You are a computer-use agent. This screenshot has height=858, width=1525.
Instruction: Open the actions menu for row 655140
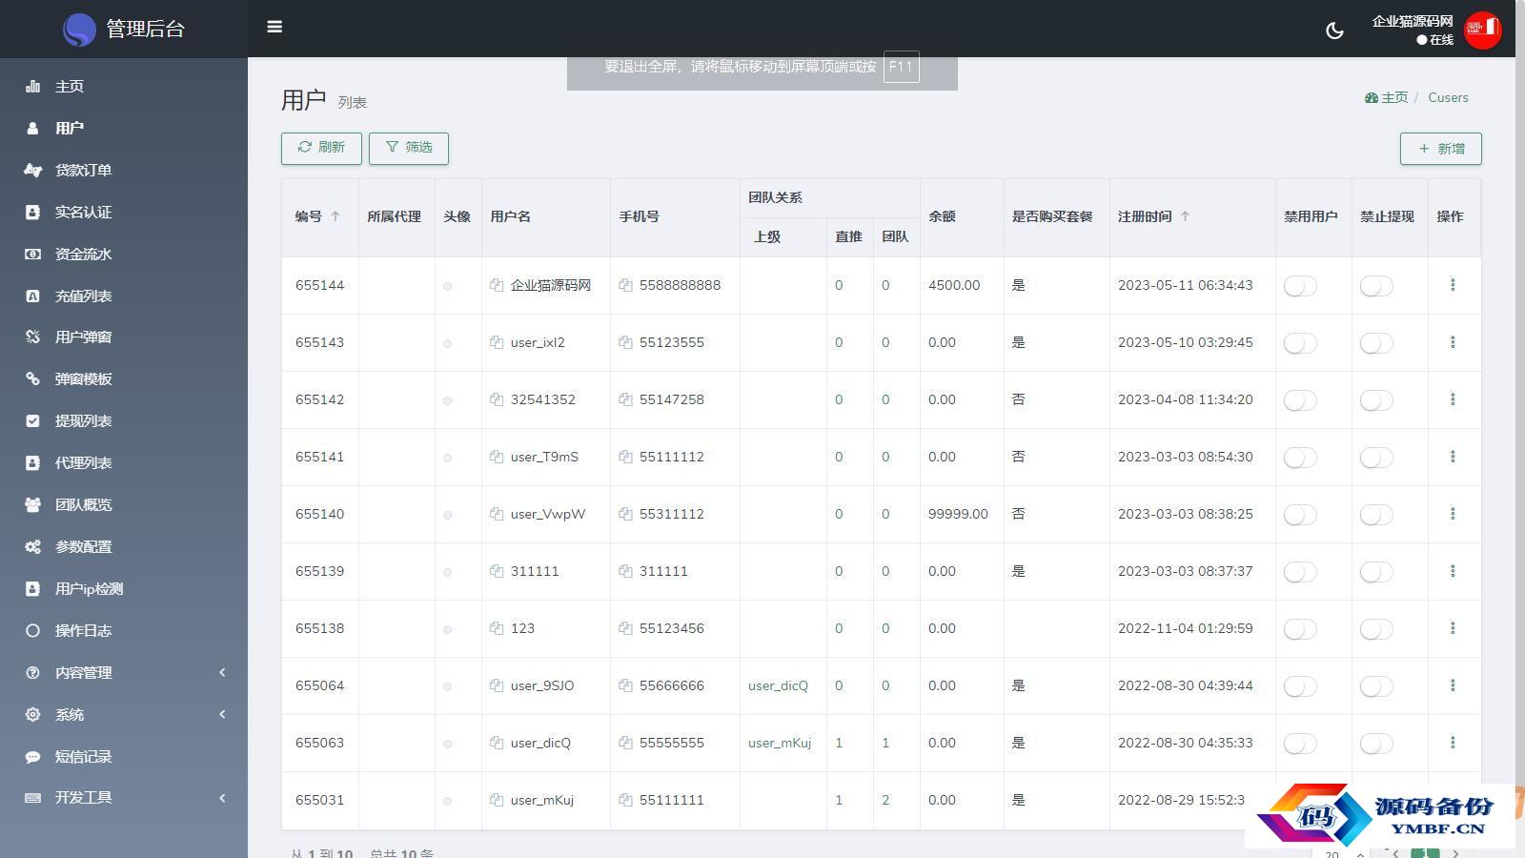pyautogui.click(x=1453, y=514)
